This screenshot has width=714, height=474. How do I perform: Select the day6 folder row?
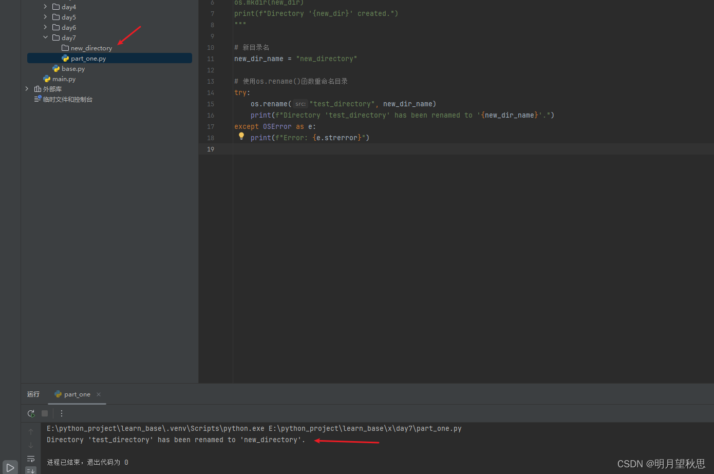coord(109,27)
